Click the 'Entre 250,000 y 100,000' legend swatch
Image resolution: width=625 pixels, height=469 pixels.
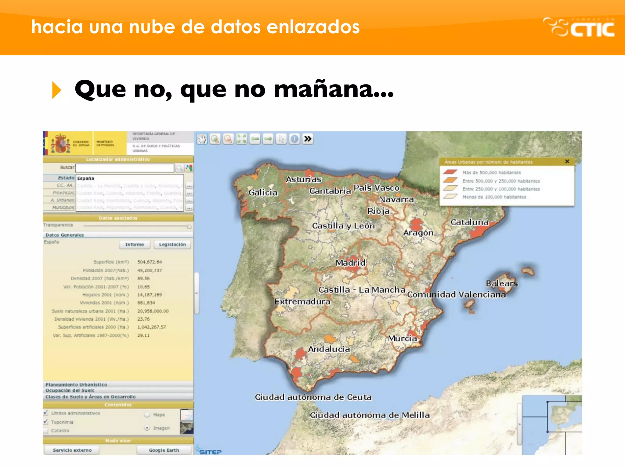[x=450, y=188]
